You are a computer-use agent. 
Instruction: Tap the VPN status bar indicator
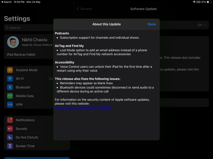198,2
